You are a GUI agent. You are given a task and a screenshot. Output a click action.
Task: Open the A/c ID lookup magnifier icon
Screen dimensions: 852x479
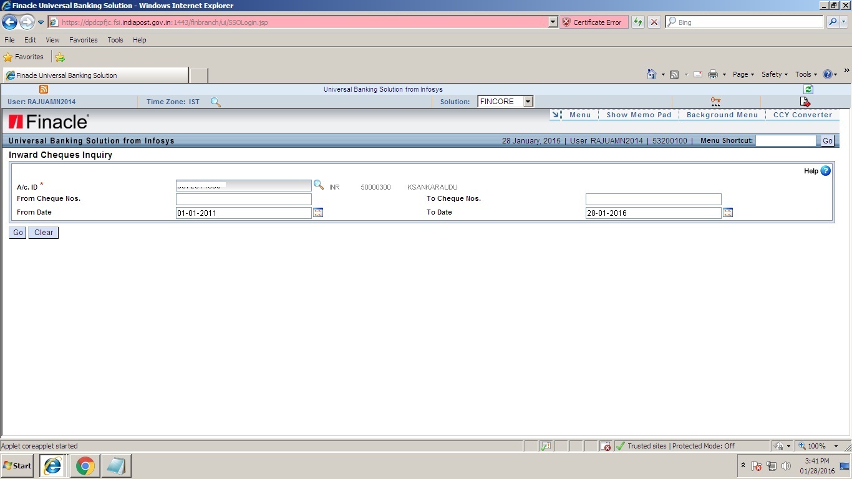[319, 185]
